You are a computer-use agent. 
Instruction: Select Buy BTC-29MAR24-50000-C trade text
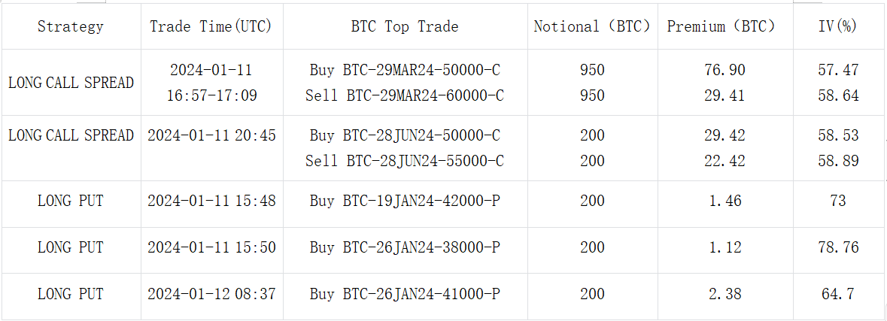tap(405, 70)
